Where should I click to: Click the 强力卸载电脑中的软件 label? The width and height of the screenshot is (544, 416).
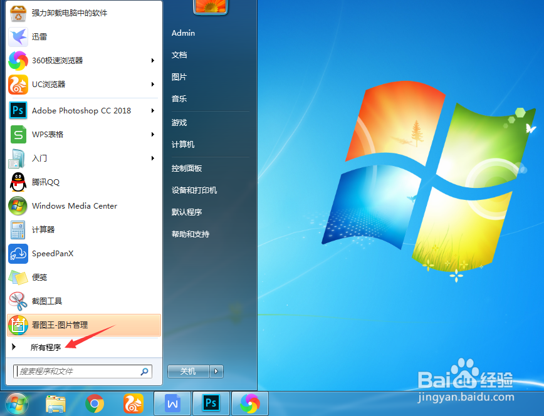coord(70,13)
